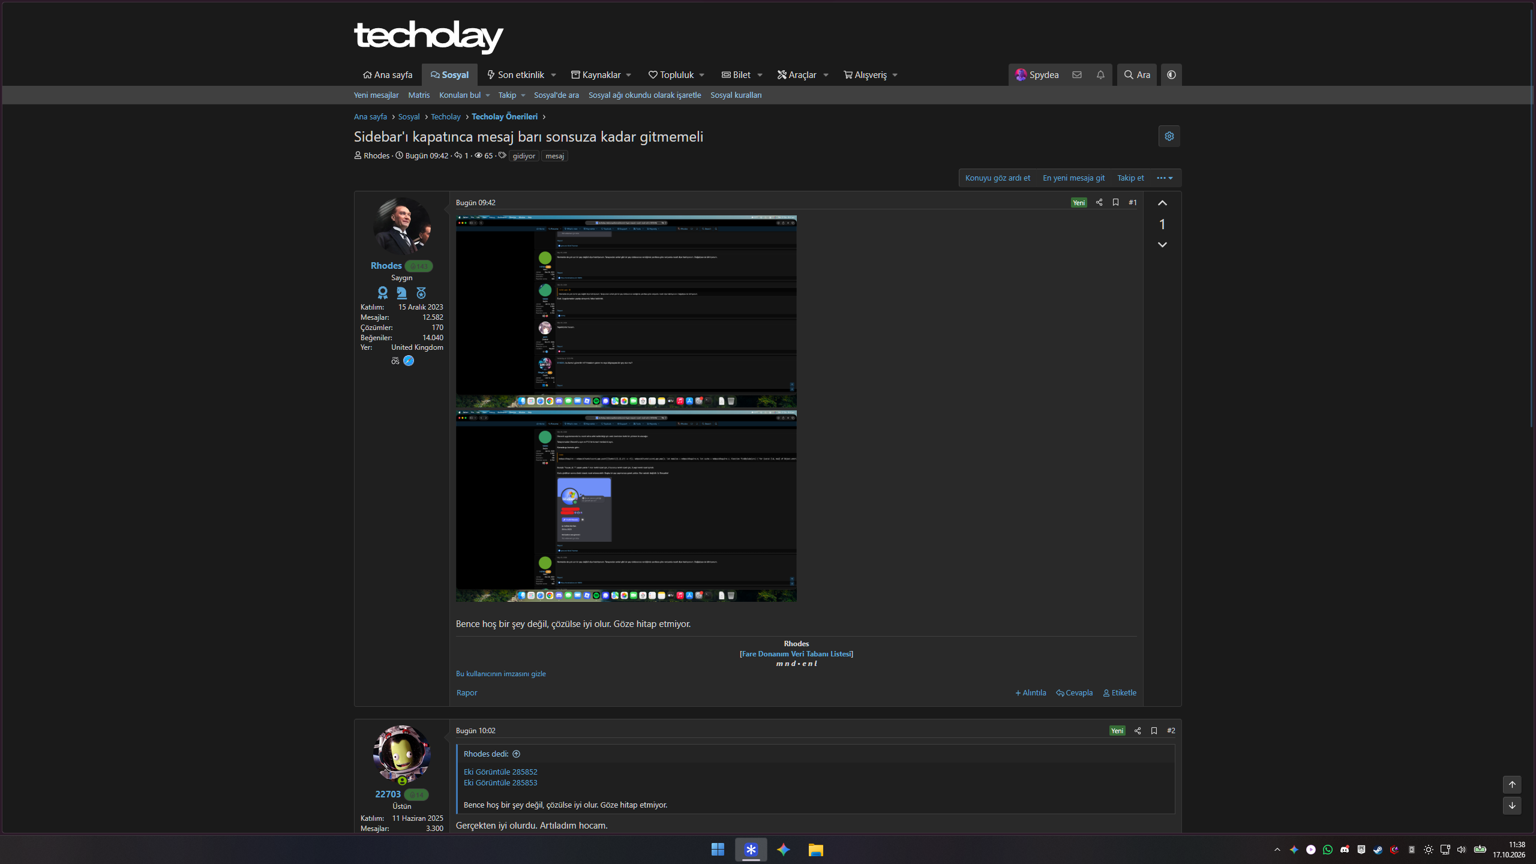Open WhatsApp from the system tray
The width and height of the screenshot is (1536, 864).
click(x=1328, y=850)
